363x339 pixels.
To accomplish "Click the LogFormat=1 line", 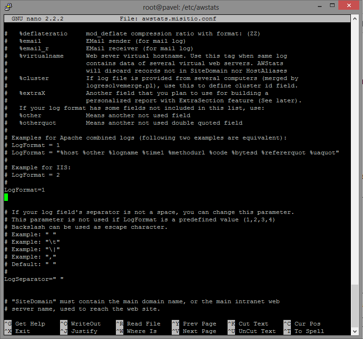I will click(x=25, y=190).
